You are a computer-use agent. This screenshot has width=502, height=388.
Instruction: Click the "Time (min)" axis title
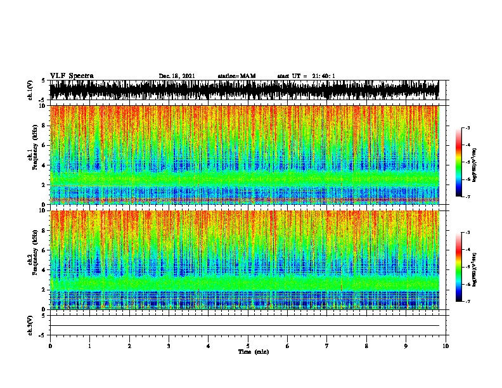coord(254,352)
